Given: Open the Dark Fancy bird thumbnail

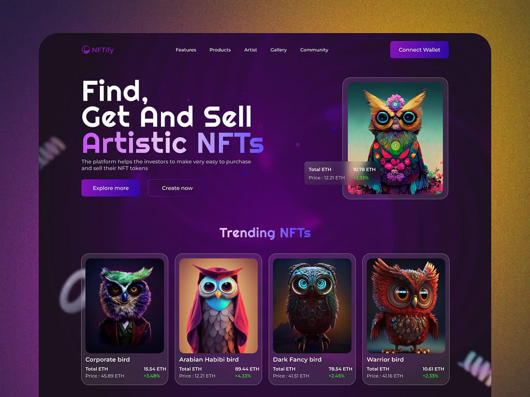Looking at the screenshot, I should pos(312,306).
